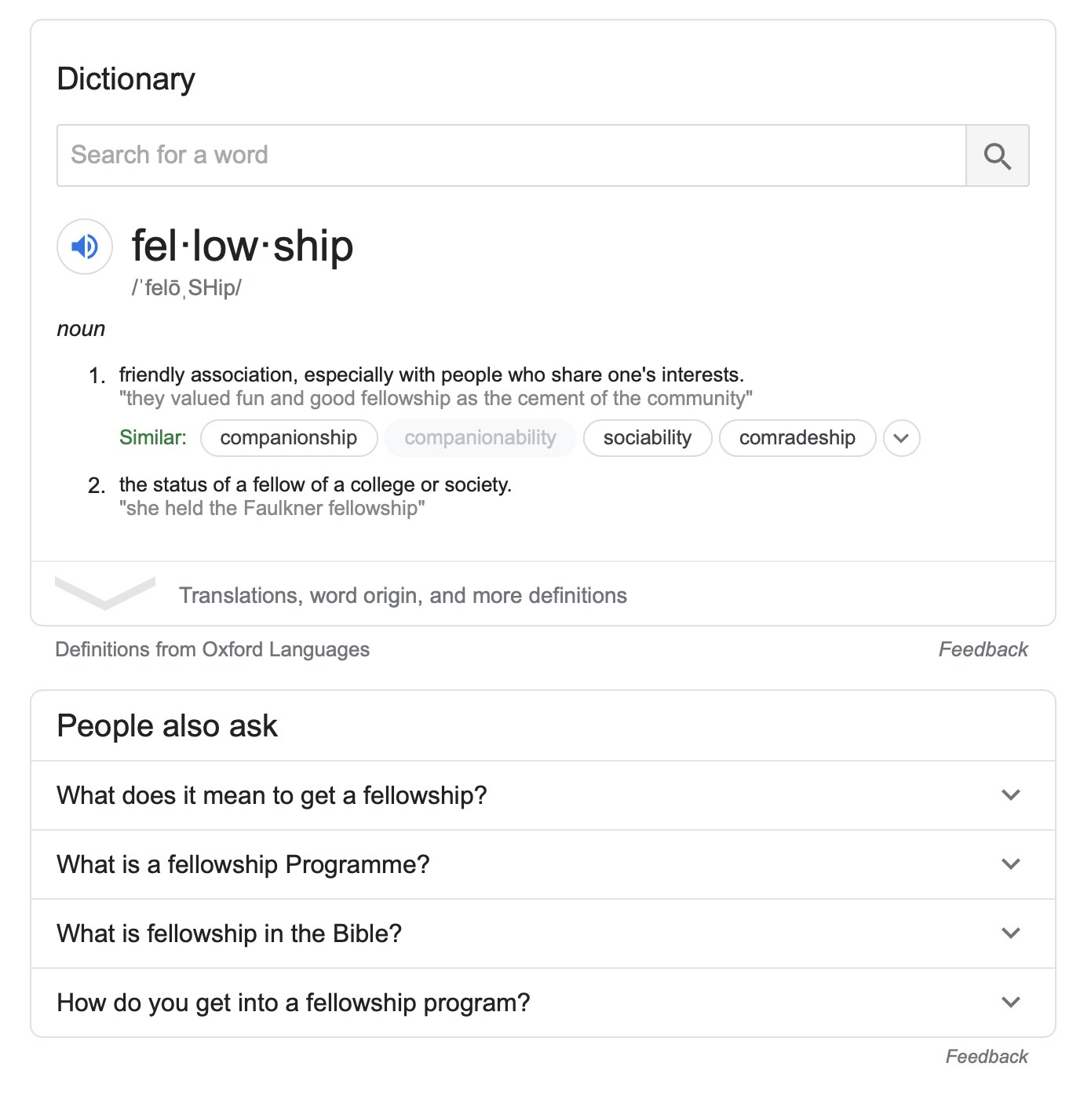Image resolution: width=1080 pixels, height=1096 pixels.
Task: Focus the 'Search for a word' field
Action: coord(511,155)
